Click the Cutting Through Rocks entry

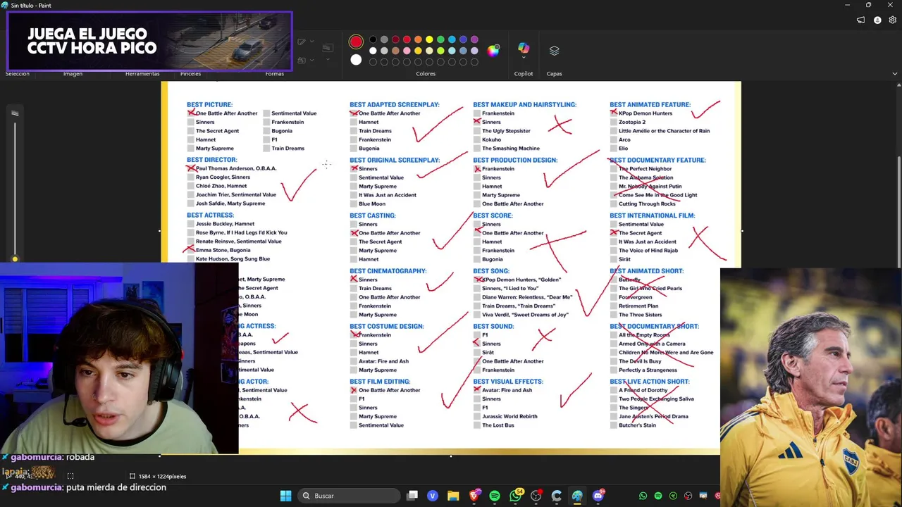(647, 204)
